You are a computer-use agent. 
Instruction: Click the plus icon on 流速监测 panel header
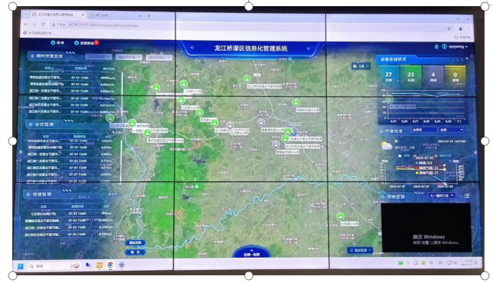click(28, 195)
